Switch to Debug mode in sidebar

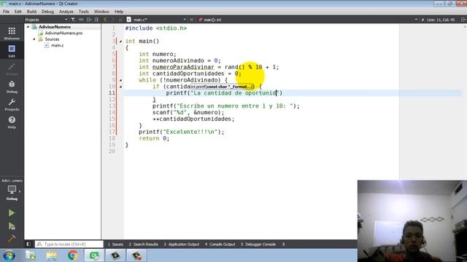coord(12,87)
